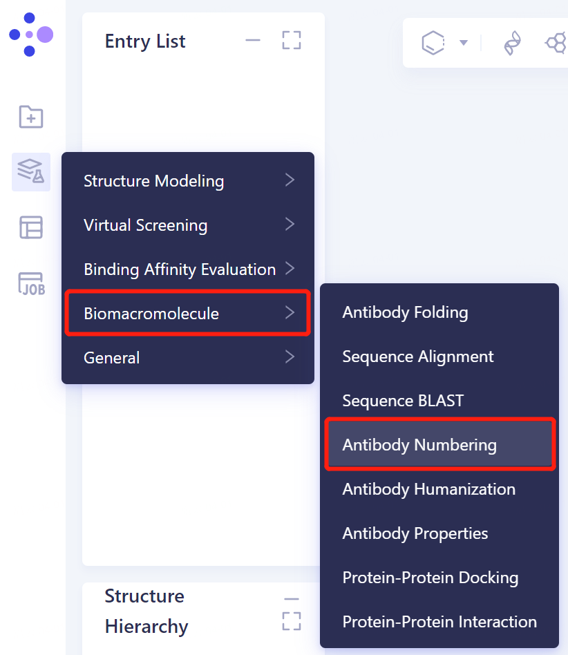568x655 pixels.
Task: Choose Binding Affinity Evaluation from the menu
Action: coord(179,269)
